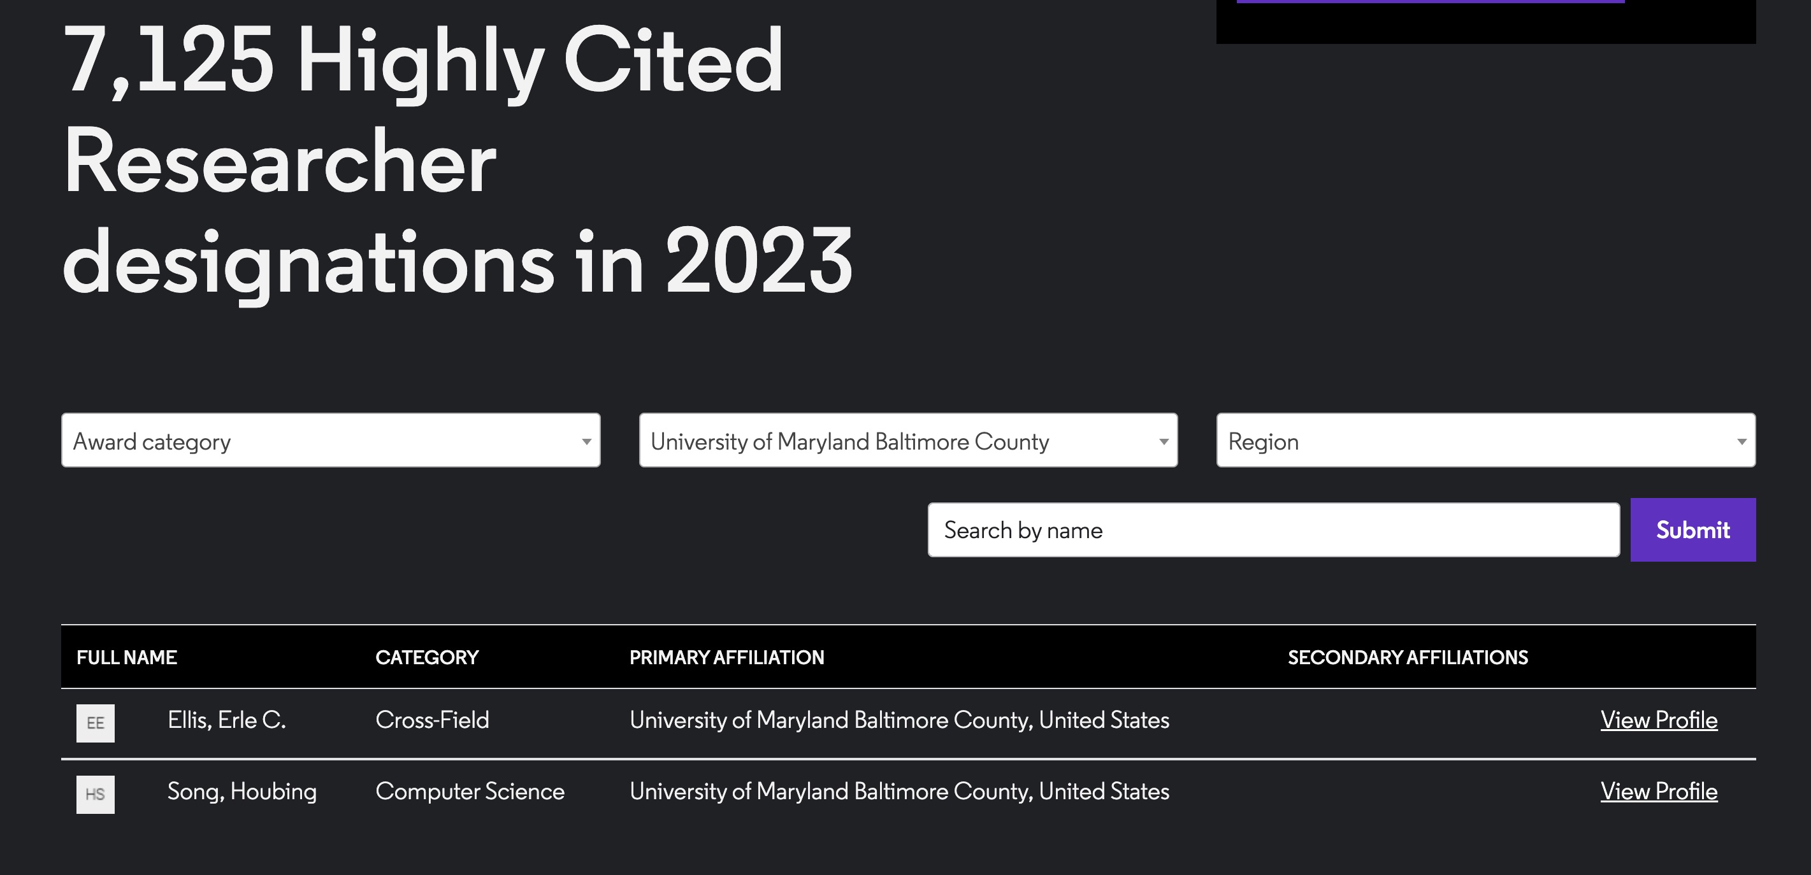Open View Profile for Erle C. Ellis
Screen dimensions: 1811x875
click(1659, 720)
